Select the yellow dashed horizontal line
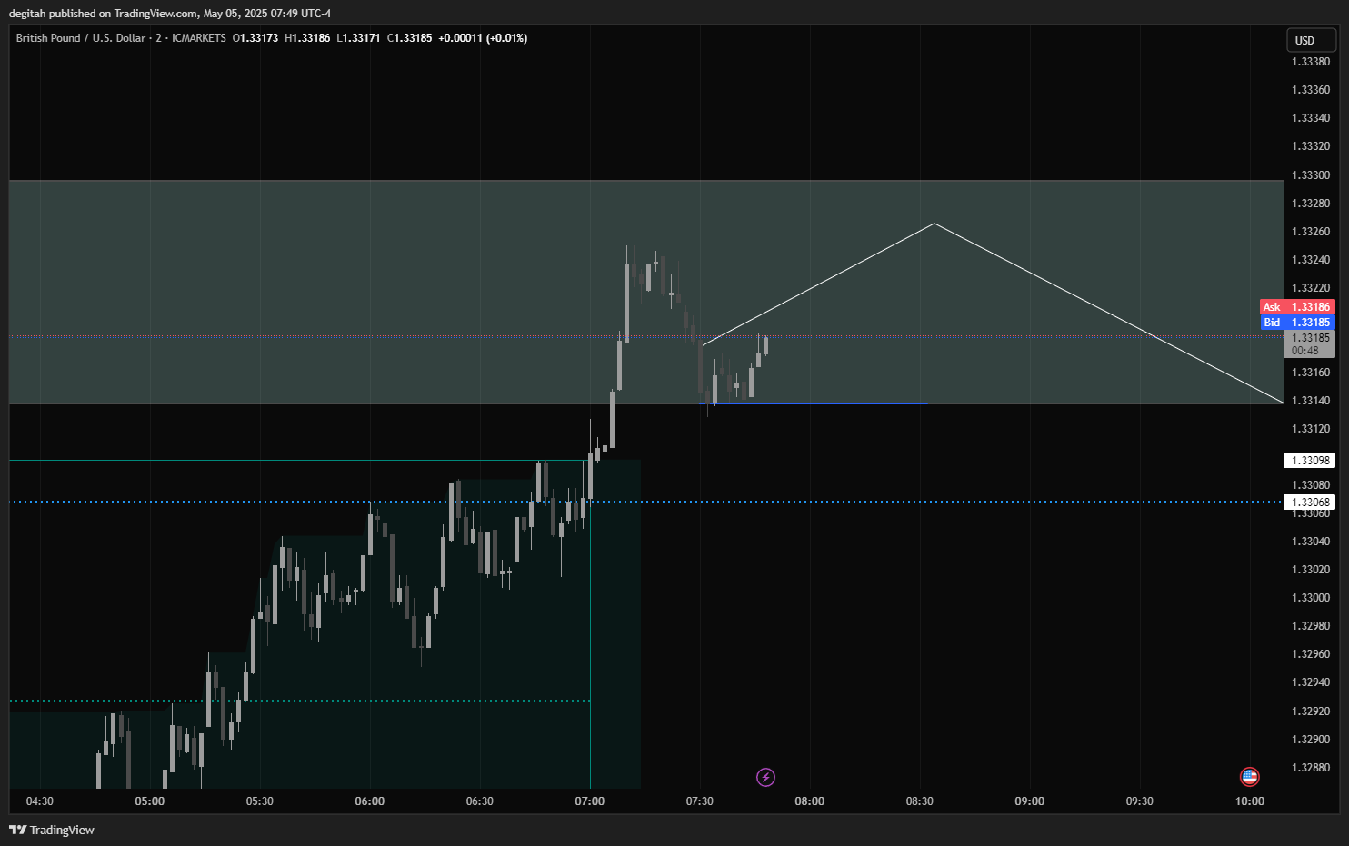 point(646,164)
